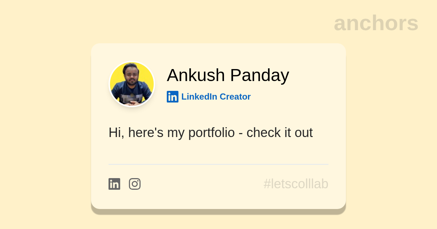Click the Ankush Panday name heading
The image size is (437, 229).
228,75
